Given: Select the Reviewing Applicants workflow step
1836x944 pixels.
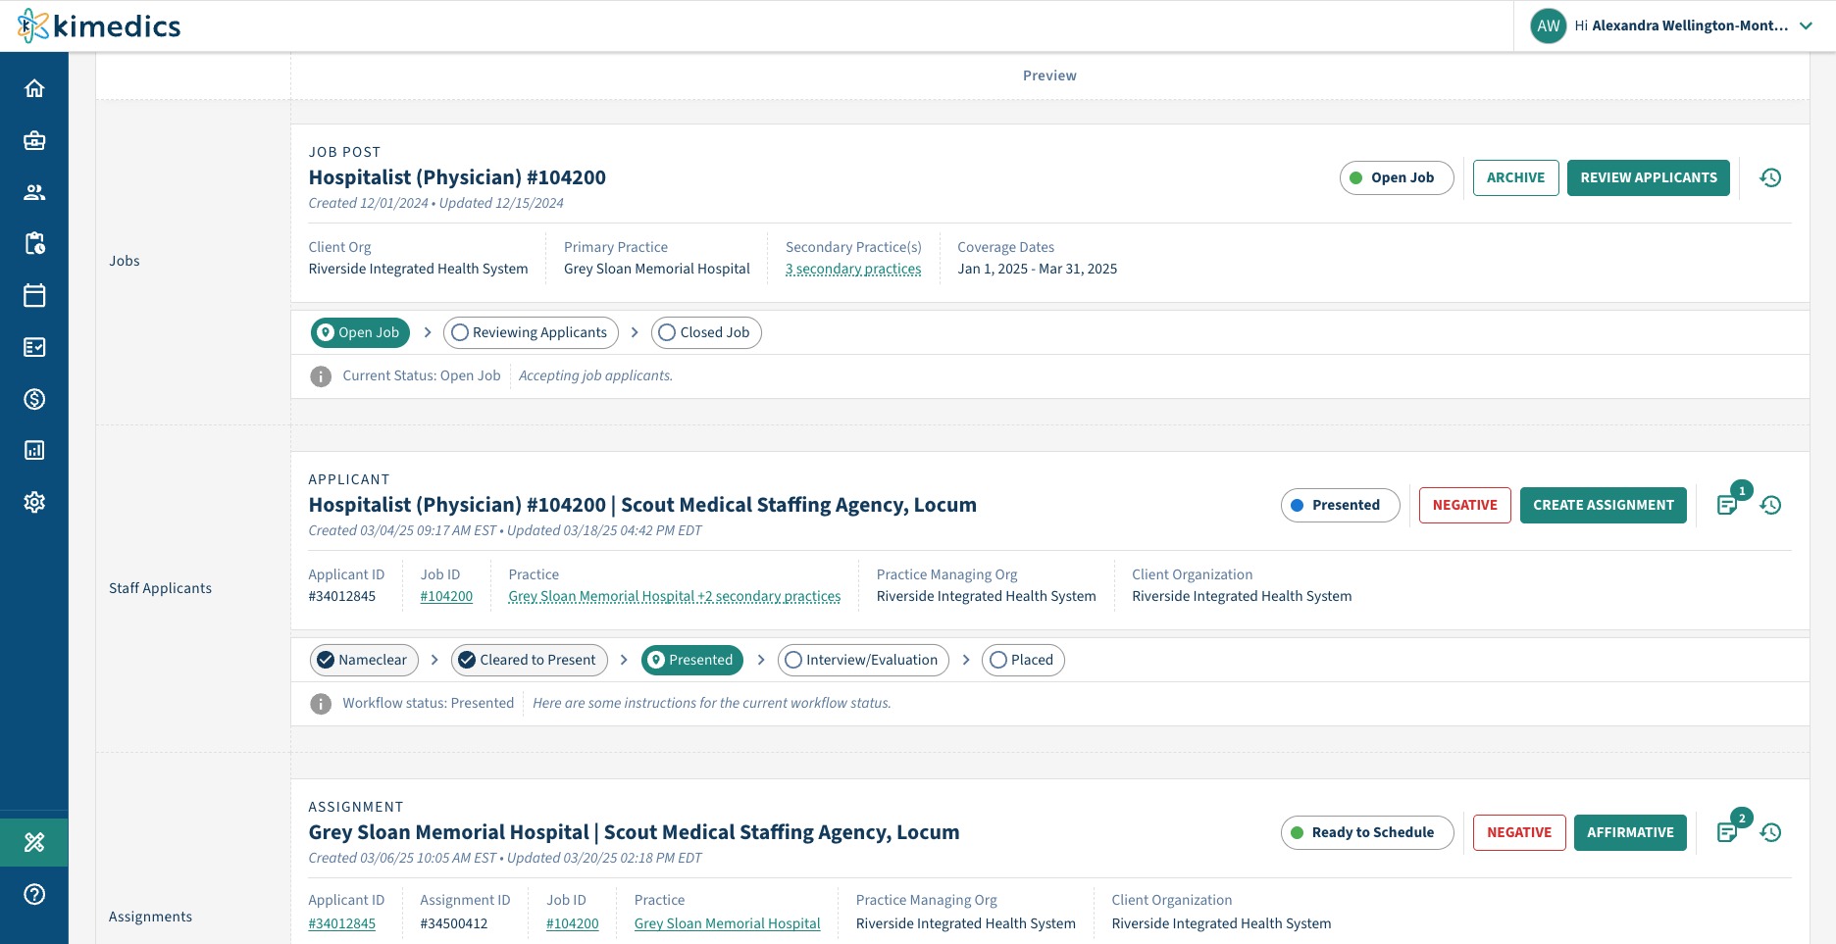Looking at the screenshot, I should [x=531, y=332].
